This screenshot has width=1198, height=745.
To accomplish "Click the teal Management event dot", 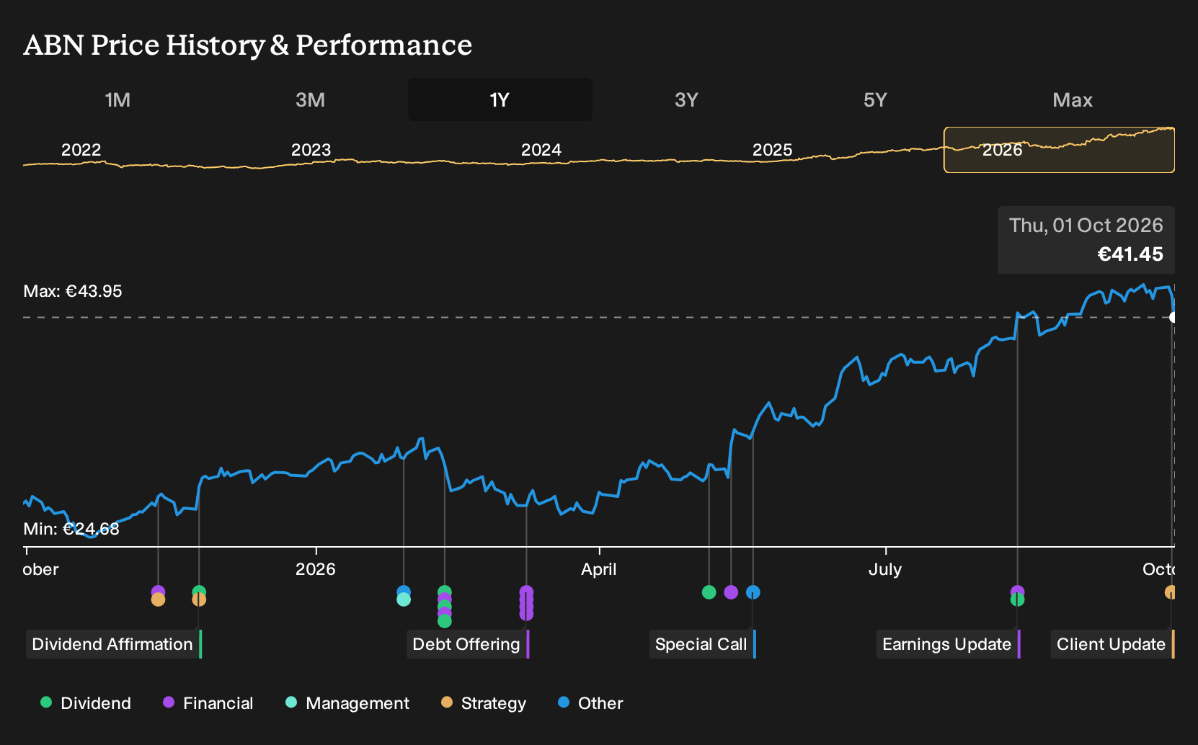I will (404, 599).
